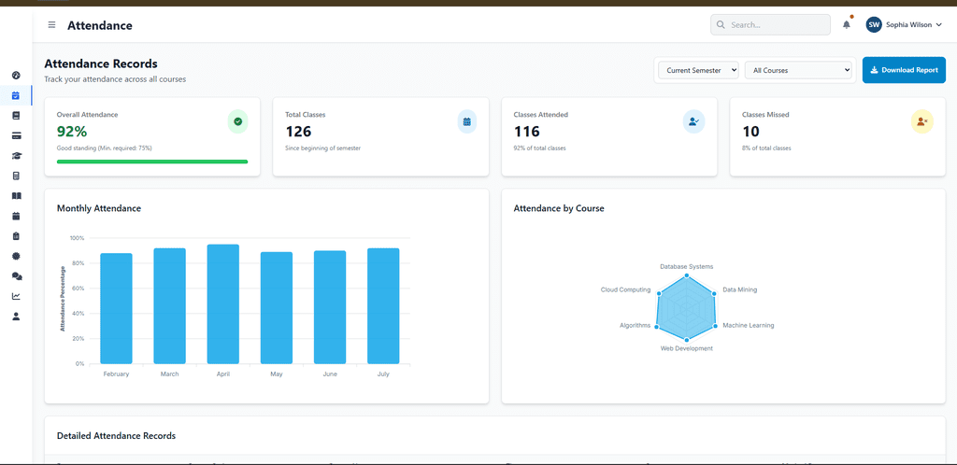Viewport: 957px width, 465px height.
Task: Click the notification bell icon
Action: [847, 24]
